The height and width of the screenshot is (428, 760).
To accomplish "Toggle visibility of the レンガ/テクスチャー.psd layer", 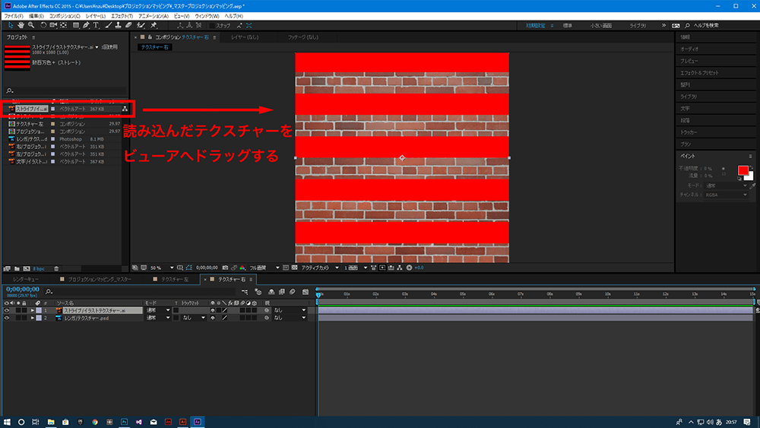I will pyautogui.click(x=7, y=318).
